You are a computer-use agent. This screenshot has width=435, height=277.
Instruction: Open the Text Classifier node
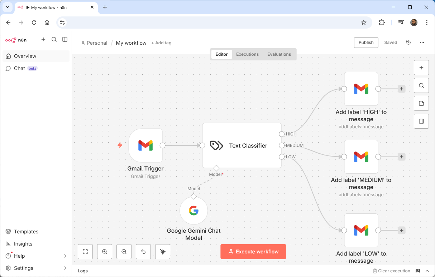242,145
